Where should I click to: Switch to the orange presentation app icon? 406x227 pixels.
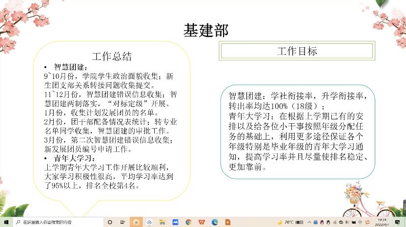click(x=228, y=222)
